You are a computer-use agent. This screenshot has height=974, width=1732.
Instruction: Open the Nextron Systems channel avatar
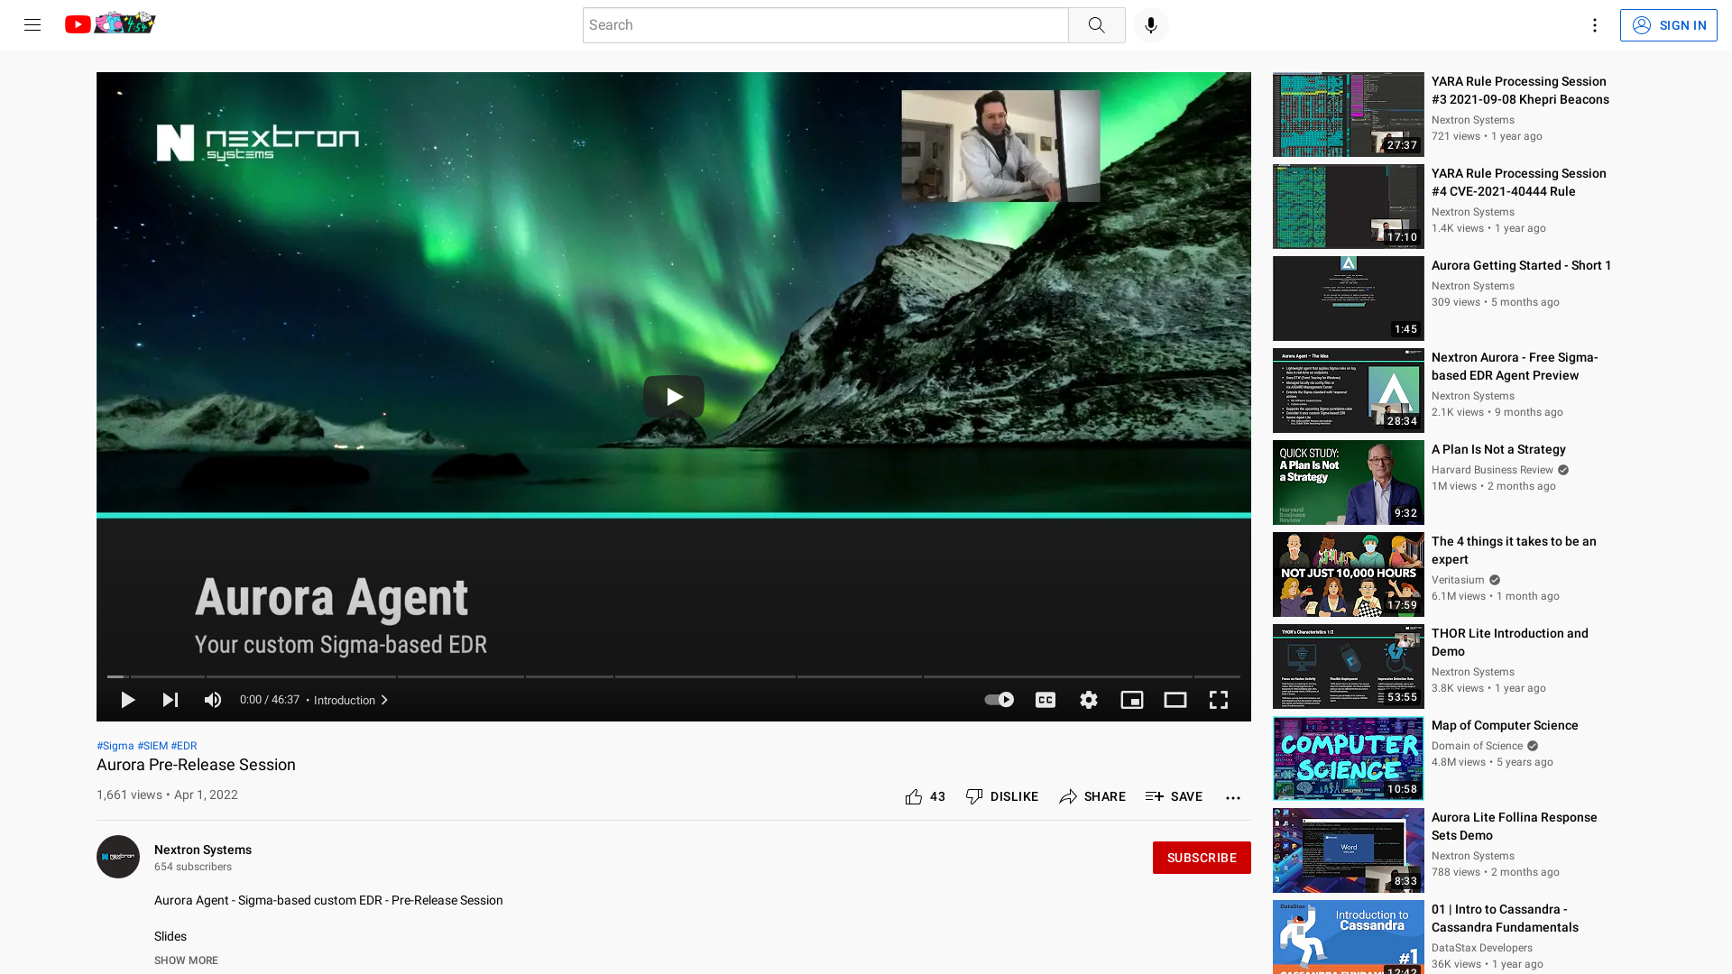pyautogui.click(x=118, y=857)
